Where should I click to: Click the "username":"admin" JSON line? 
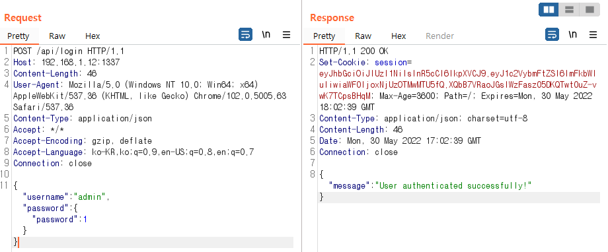click(66, 197)
